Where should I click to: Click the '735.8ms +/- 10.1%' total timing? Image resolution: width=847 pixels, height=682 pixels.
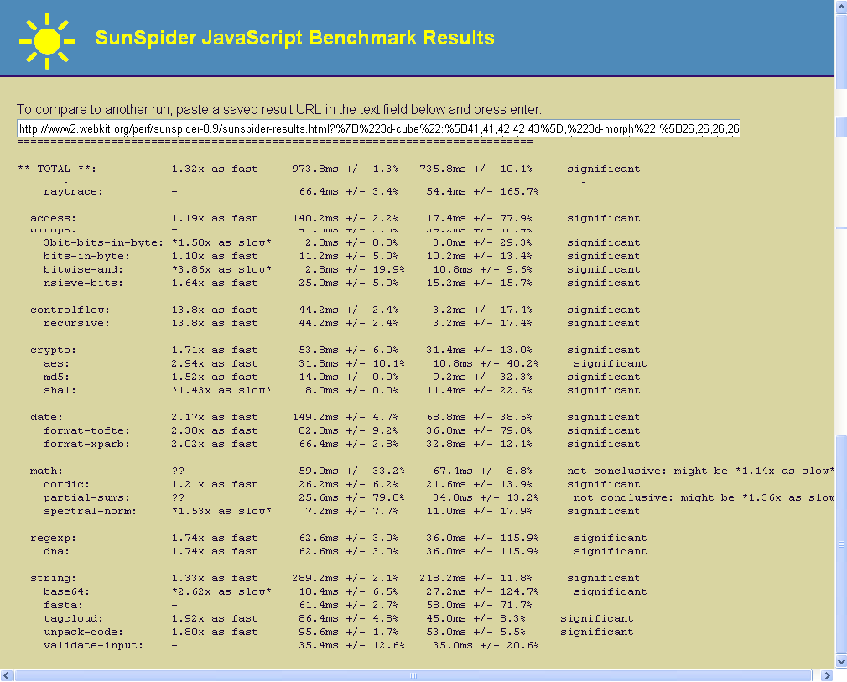click(475, 169)
